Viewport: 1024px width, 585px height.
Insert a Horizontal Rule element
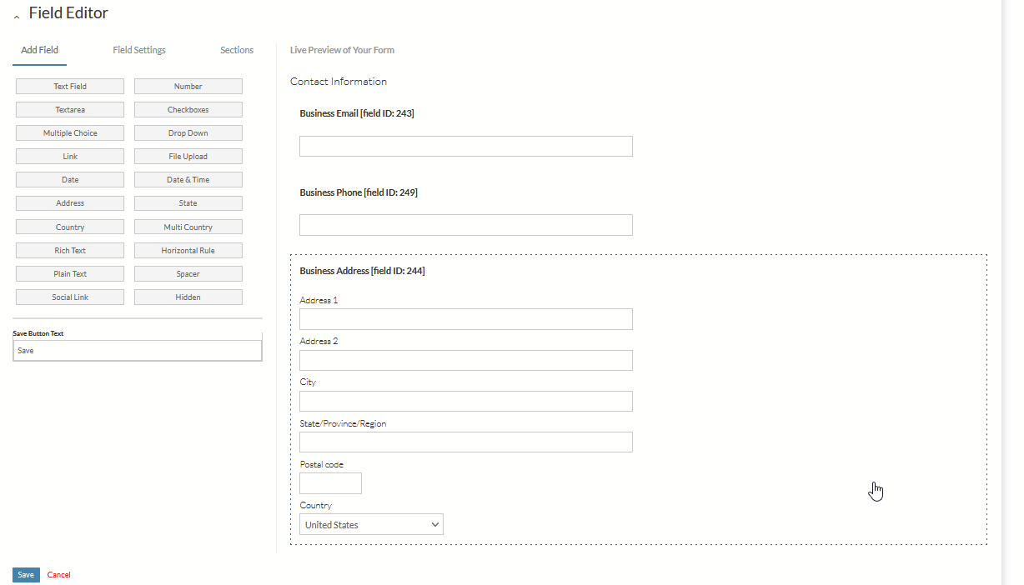(x=188, y=251)
